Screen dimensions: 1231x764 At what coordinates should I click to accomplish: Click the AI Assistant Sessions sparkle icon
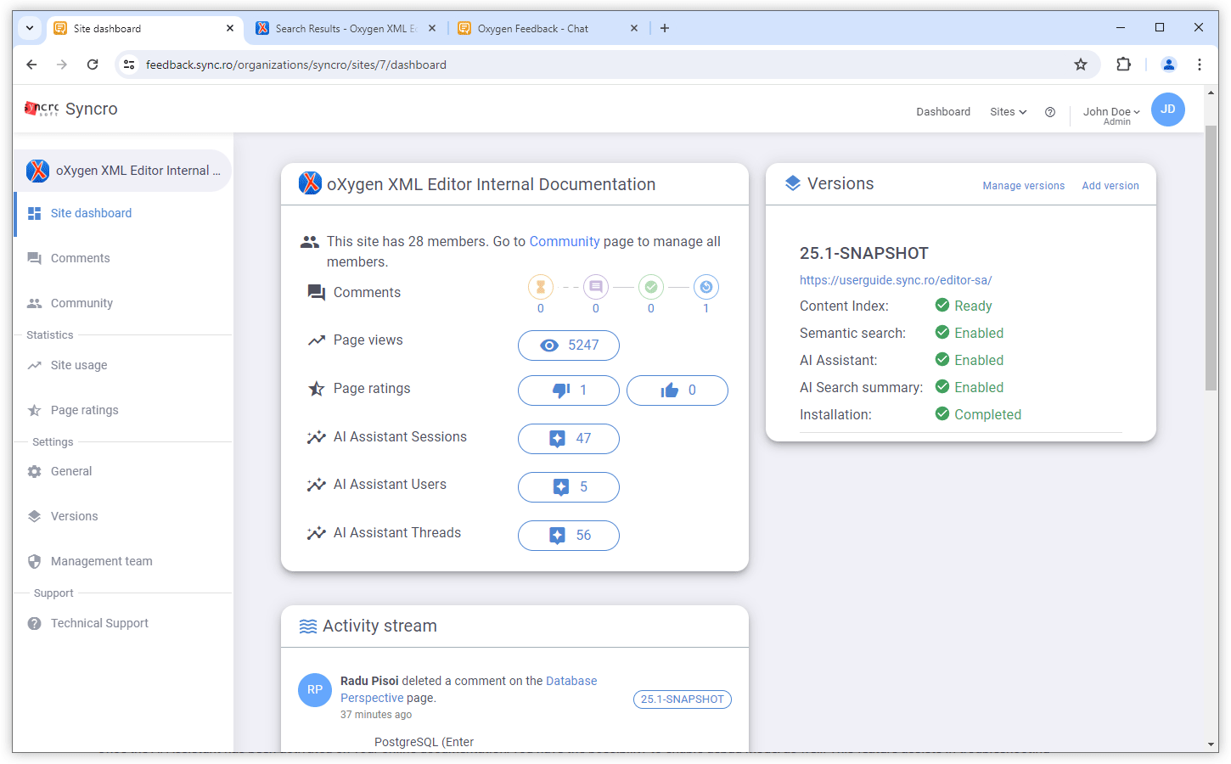(x=317, y=437)
